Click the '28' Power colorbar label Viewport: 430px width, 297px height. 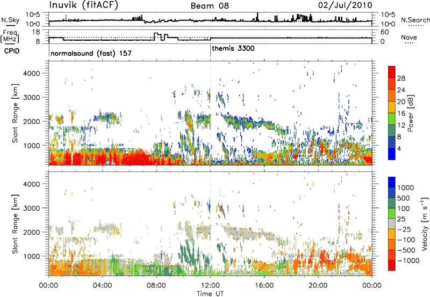pos(401,78)
